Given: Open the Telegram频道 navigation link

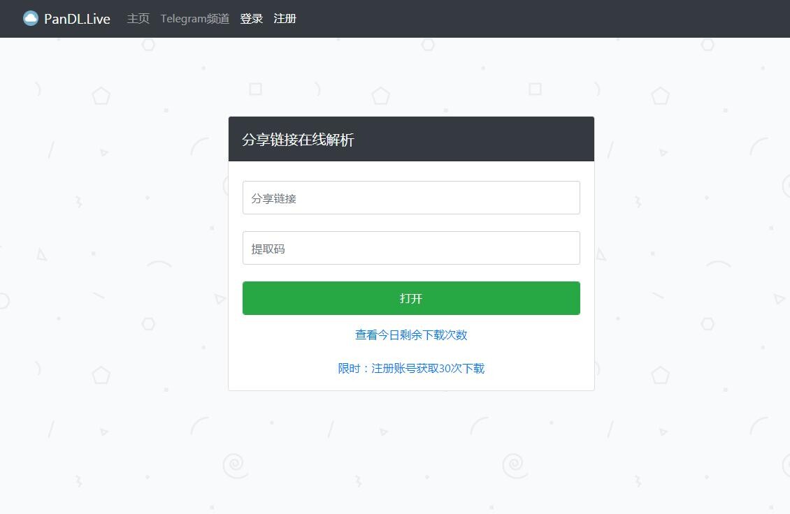Looking at the screenshot, I should (194, 19).
